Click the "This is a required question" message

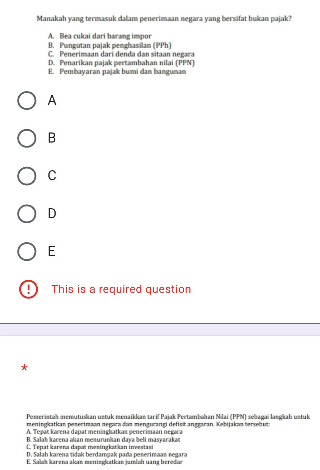pyautogui.click(x=121, y=289)
